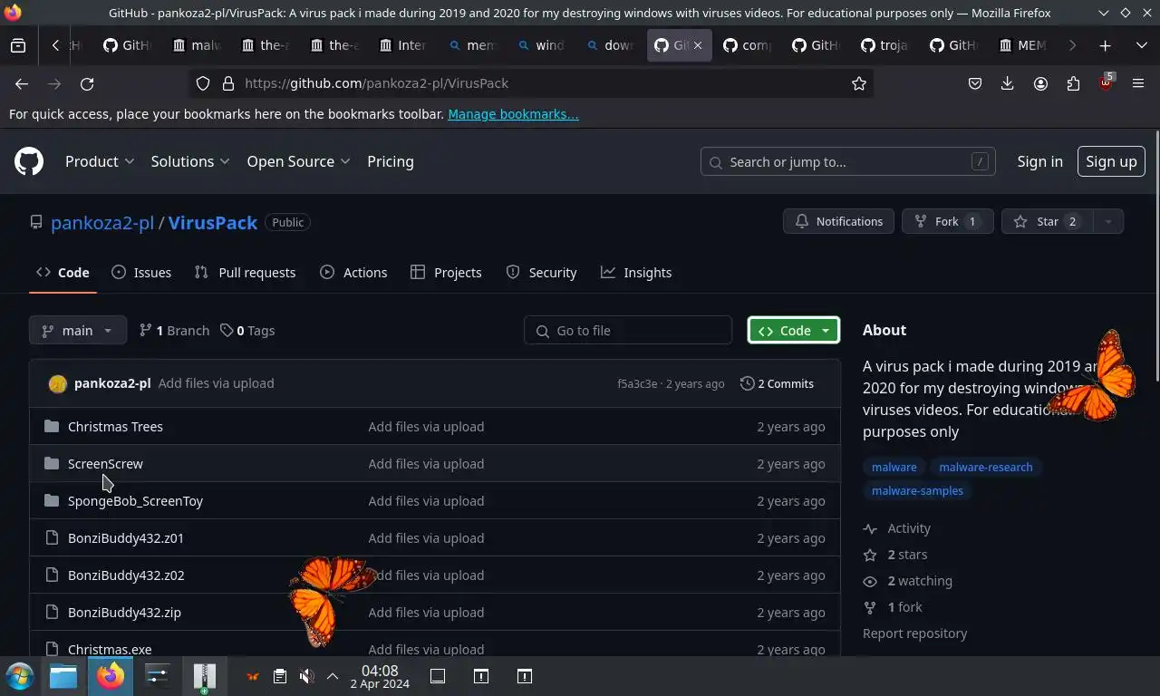The width and height of the screenshot is (1160, 696).
Task: Focus the Search or jump to field
Action: (x=848, y=161)
